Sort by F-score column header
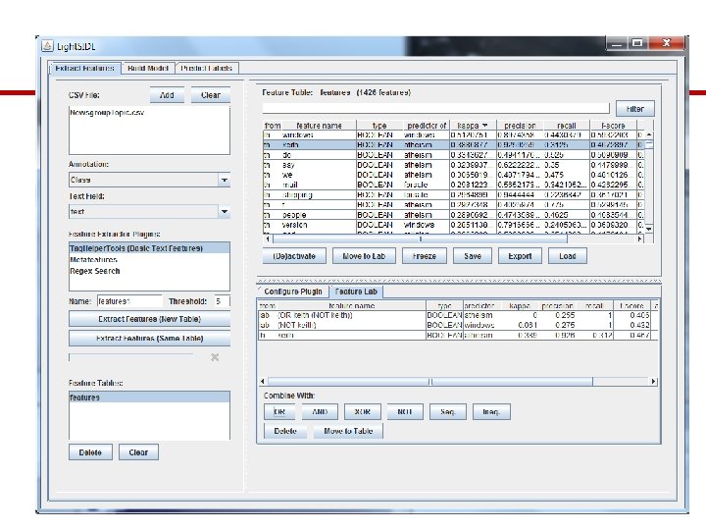This screenshot has width=706, height=530. [613, 126]
